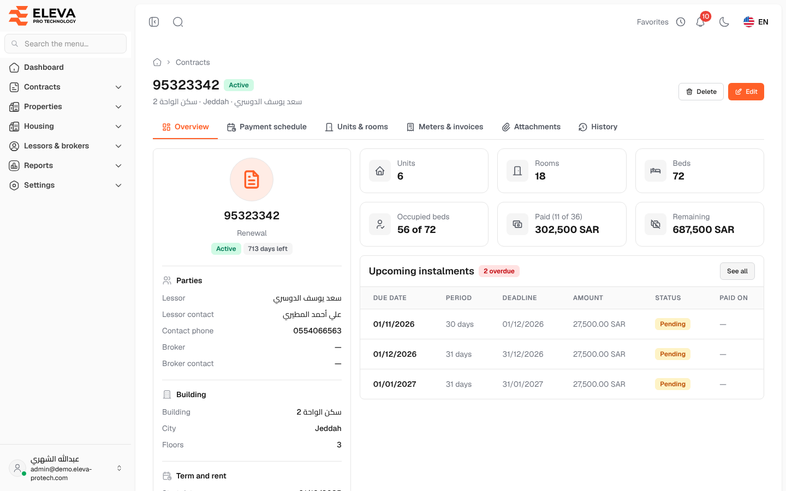Open the user account switcher chevron
The height and width of the screenshot is (491, 786).
119,468
